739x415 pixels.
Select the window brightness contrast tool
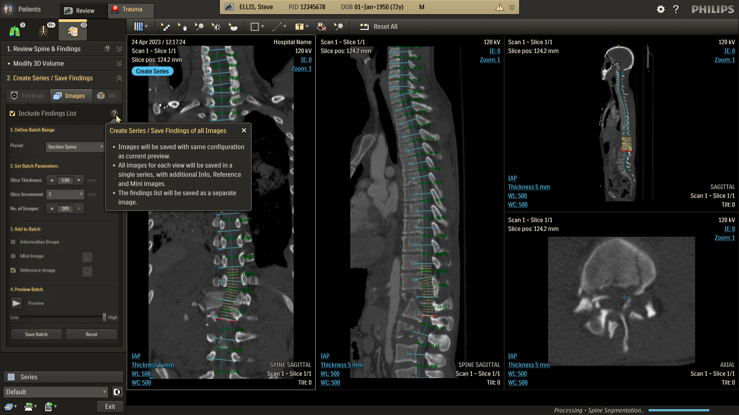(x=216, y=27)
